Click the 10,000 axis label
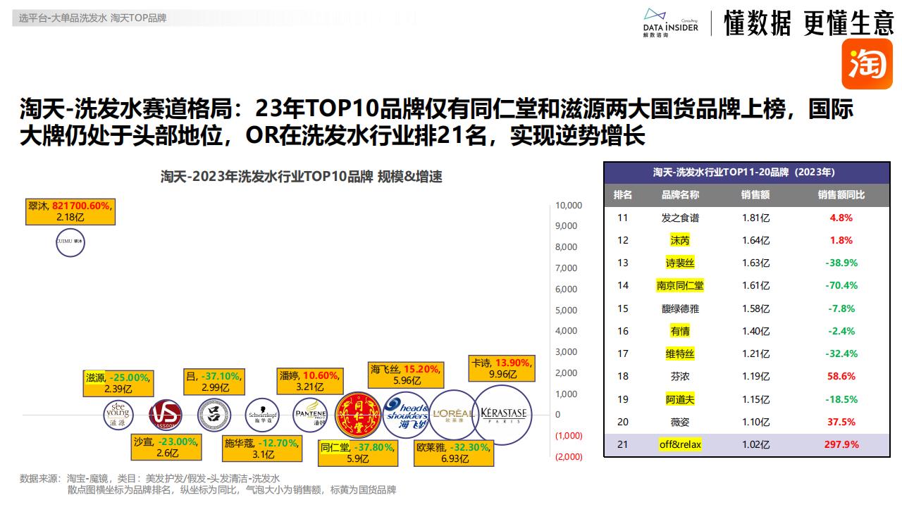Viewport: 902px width, 507px height. coord(569,205)
